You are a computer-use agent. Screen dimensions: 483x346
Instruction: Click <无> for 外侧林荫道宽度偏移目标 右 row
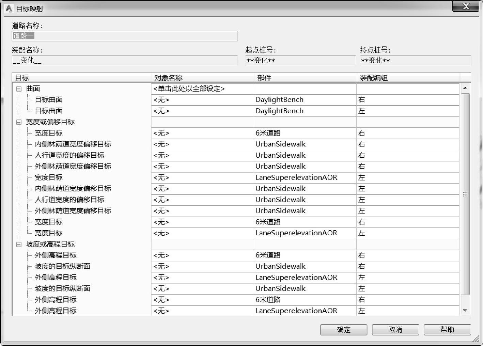click(161, 167)
